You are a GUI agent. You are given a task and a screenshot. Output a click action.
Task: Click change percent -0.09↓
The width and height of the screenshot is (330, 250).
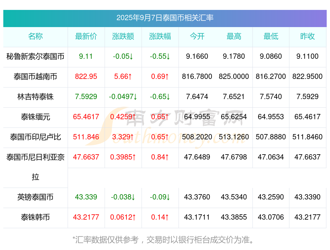(160, 197)
